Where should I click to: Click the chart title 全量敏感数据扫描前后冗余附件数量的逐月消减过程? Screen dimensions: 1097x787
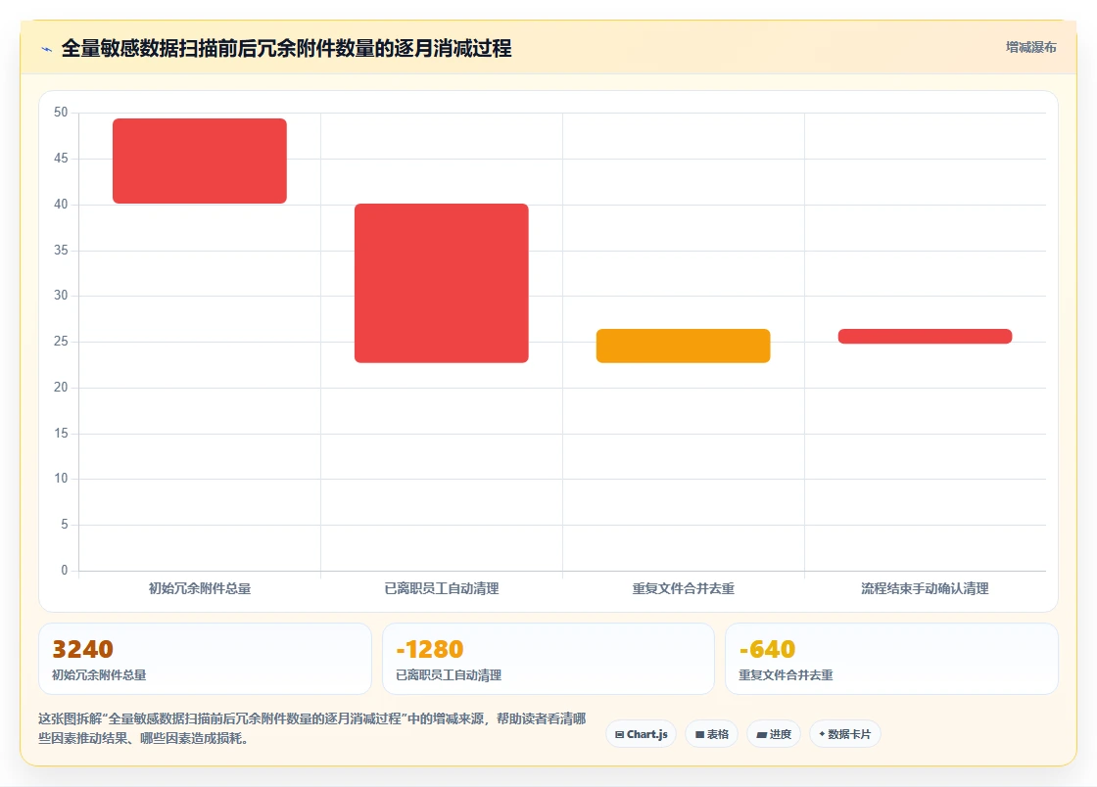pos(286,48)
